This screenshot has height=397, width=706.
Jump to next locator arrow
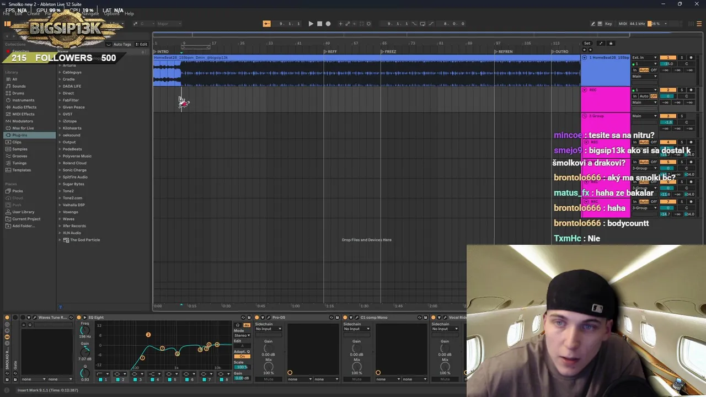coord(589,50)
